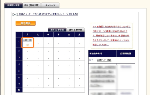The height and width of the screenshot is (95, 150).
Task: Select the メッセージ tab
Action: pyautogui.click(x=50, y=5)
